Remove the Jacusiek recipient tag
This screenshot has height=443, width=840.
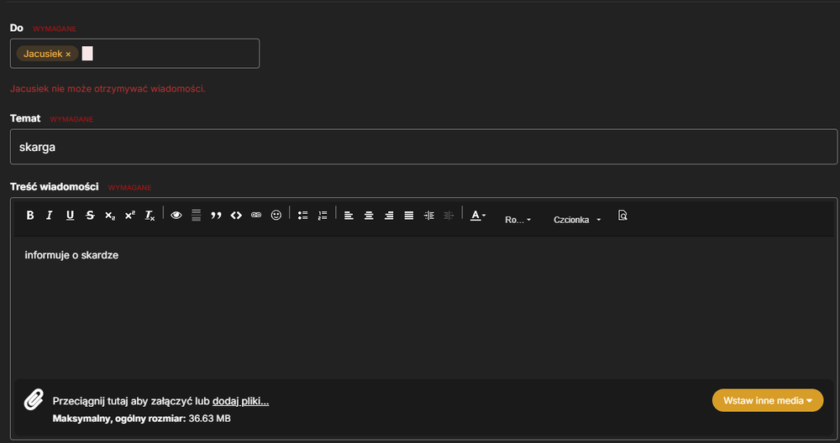pyautogui.click(x=68, y=54)
